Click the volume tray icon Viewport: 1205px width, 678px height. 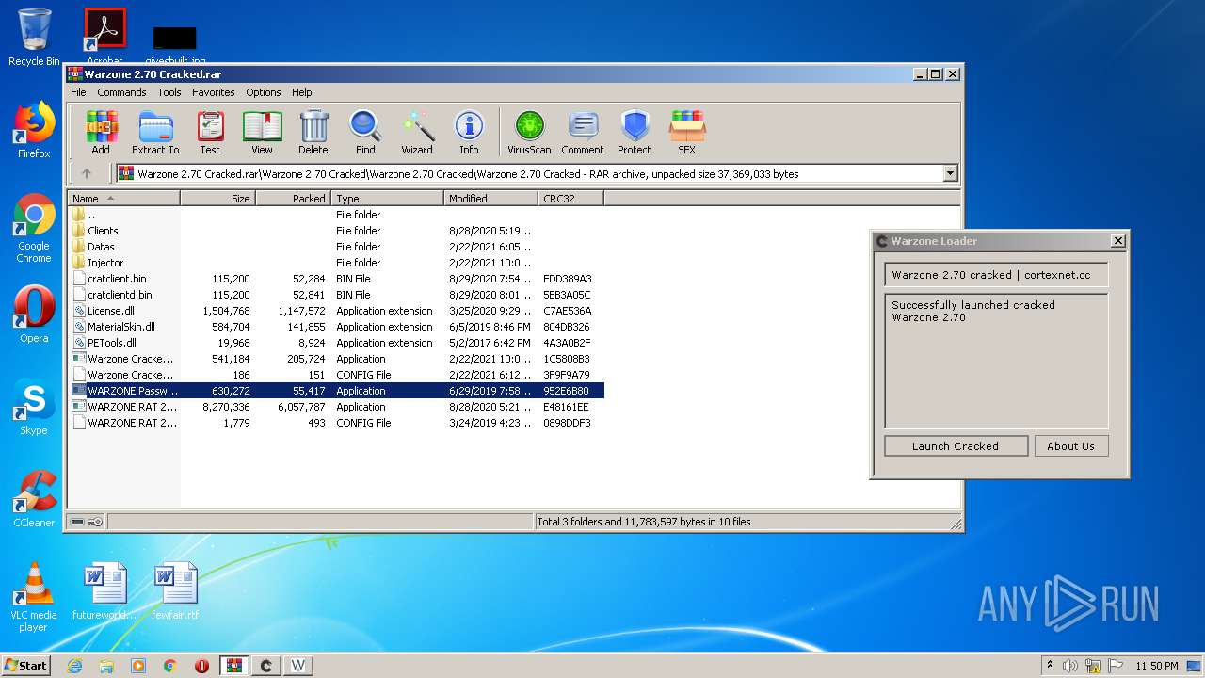(x=1069, y=666)
